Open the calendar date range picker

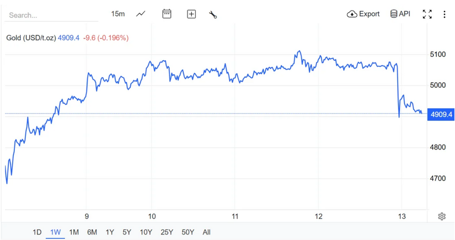(167, 14)
